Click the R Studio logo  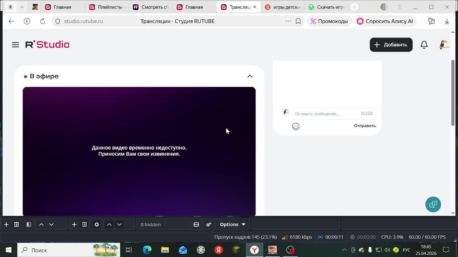point(47,45)
